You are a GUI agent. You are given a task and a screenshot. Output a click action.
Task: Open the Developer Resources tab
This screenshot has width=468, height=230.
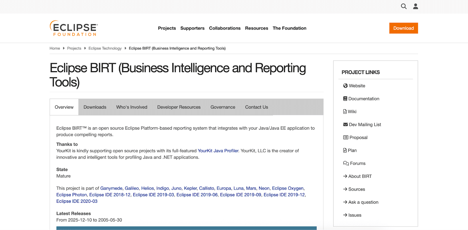coord(179,107)
